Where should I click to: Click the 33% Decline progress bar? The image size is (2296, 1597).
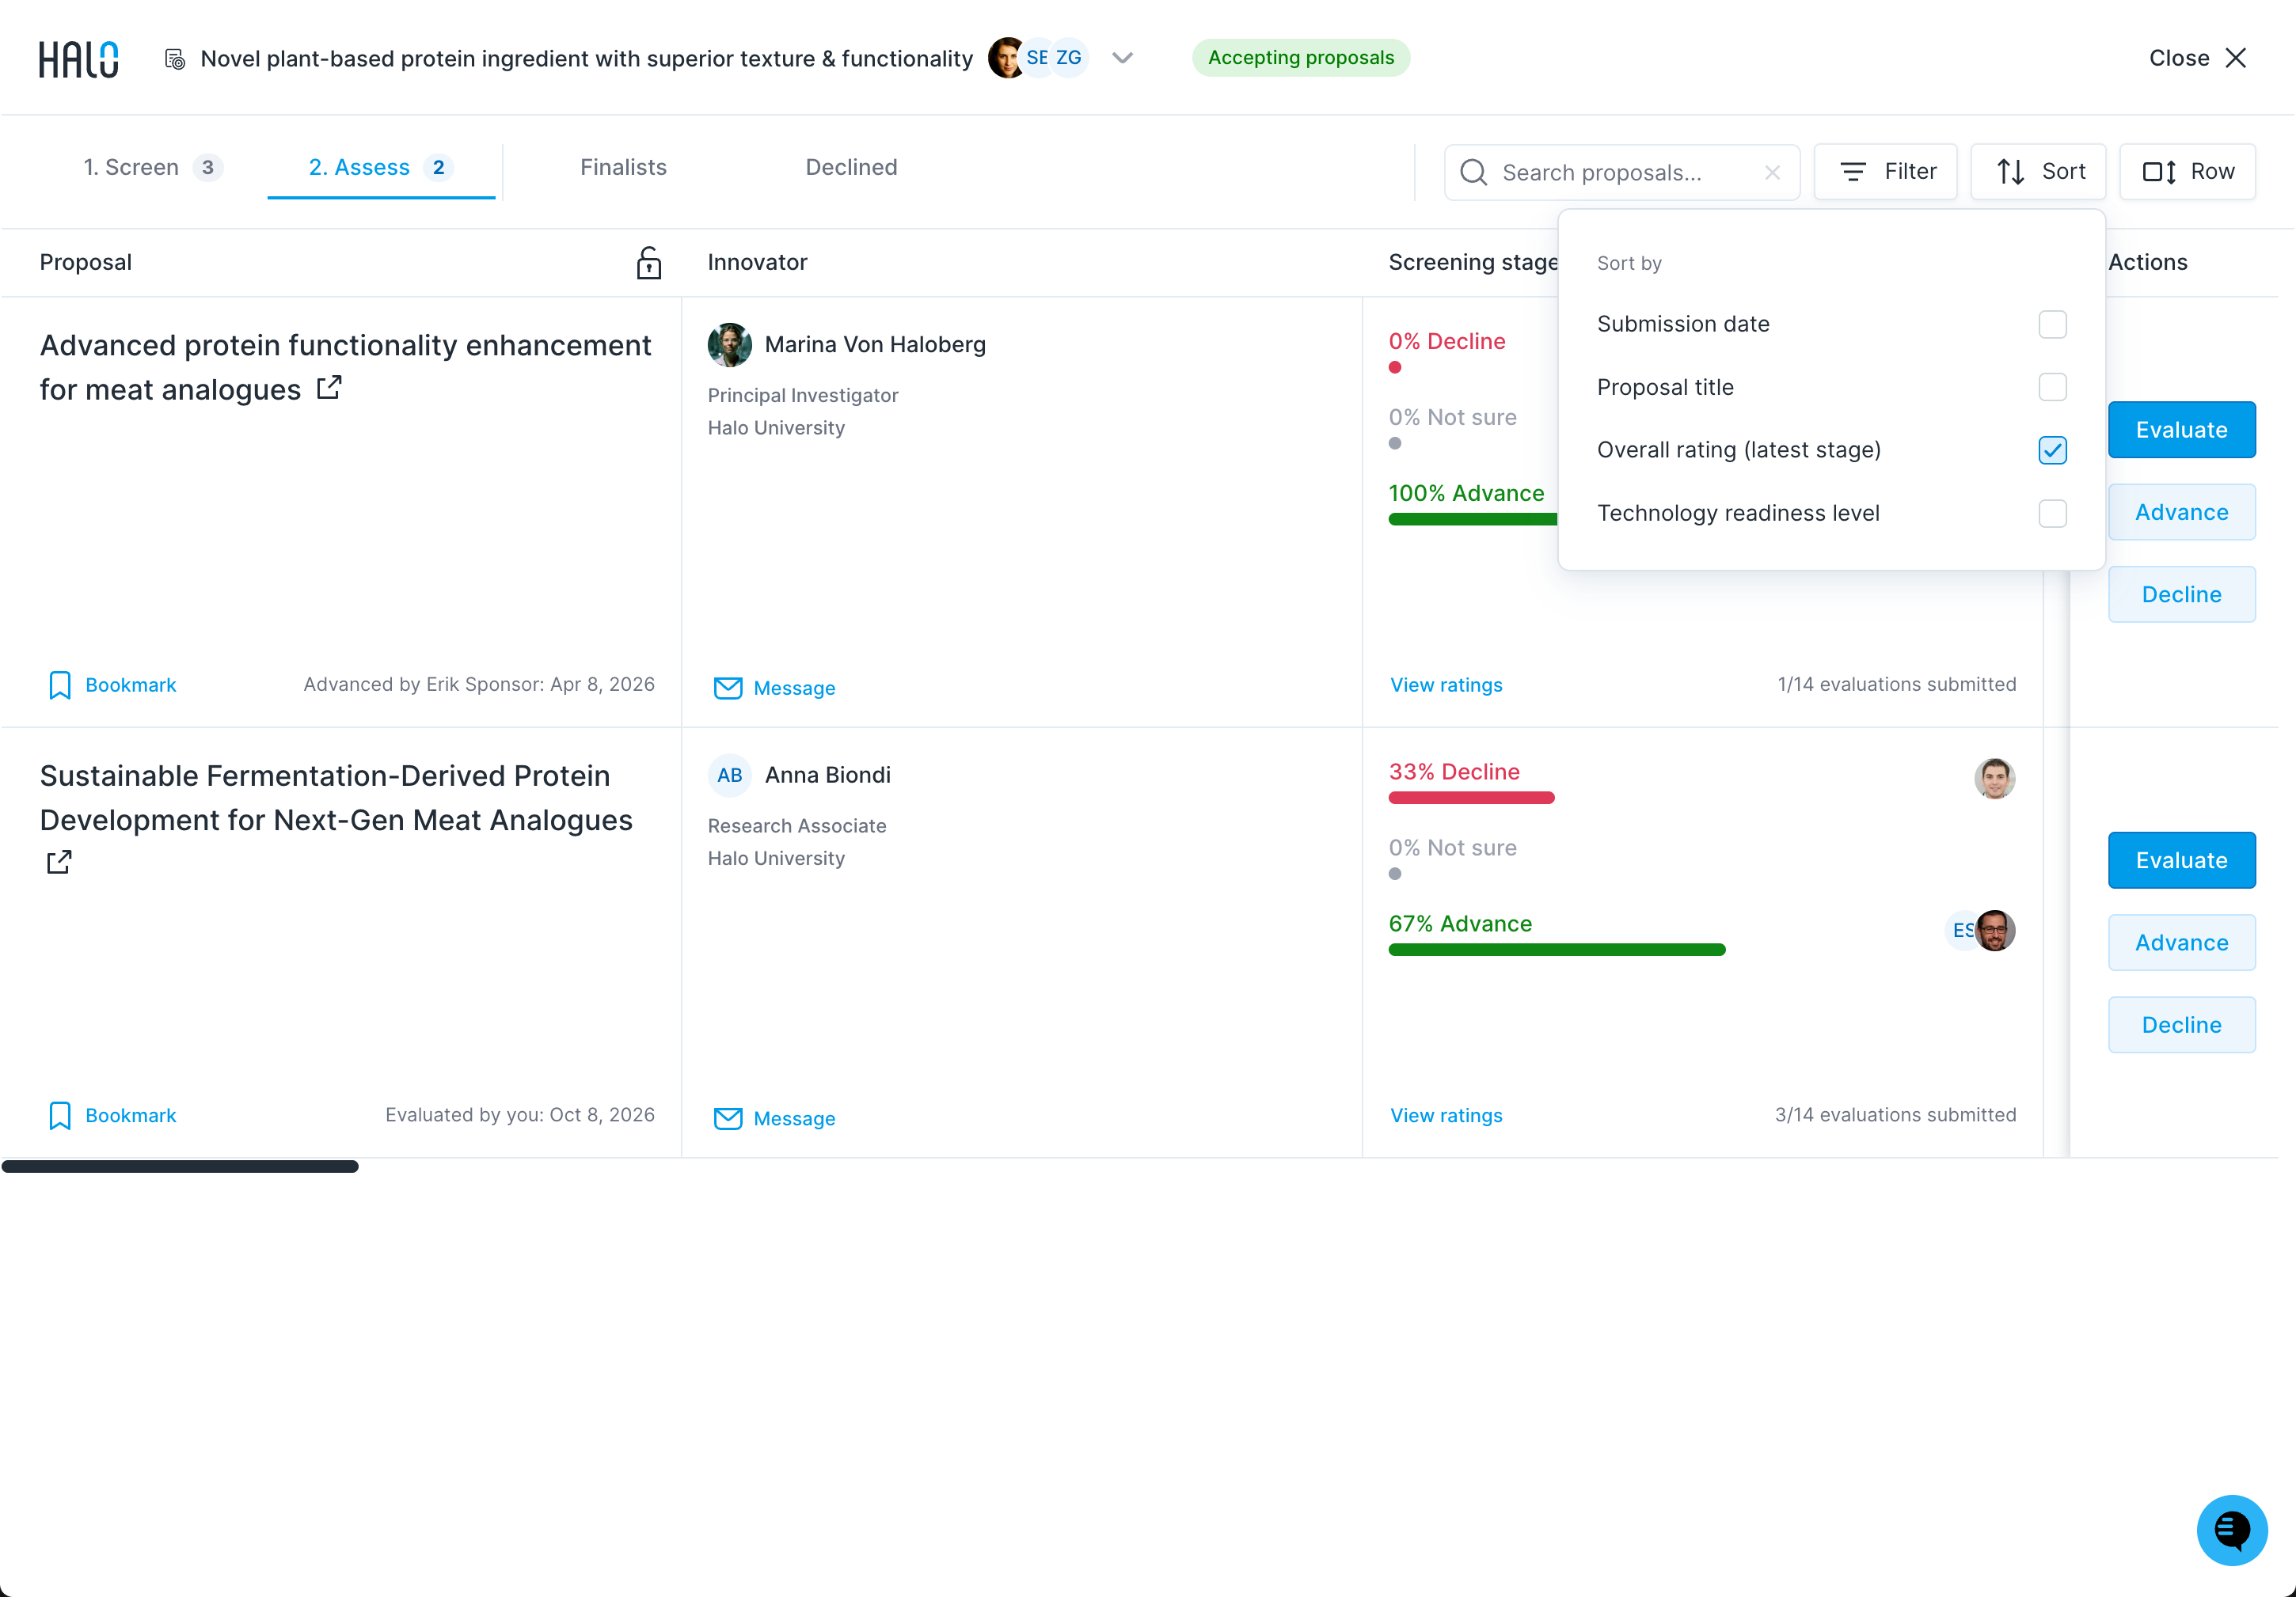[x=1471, y=798]
